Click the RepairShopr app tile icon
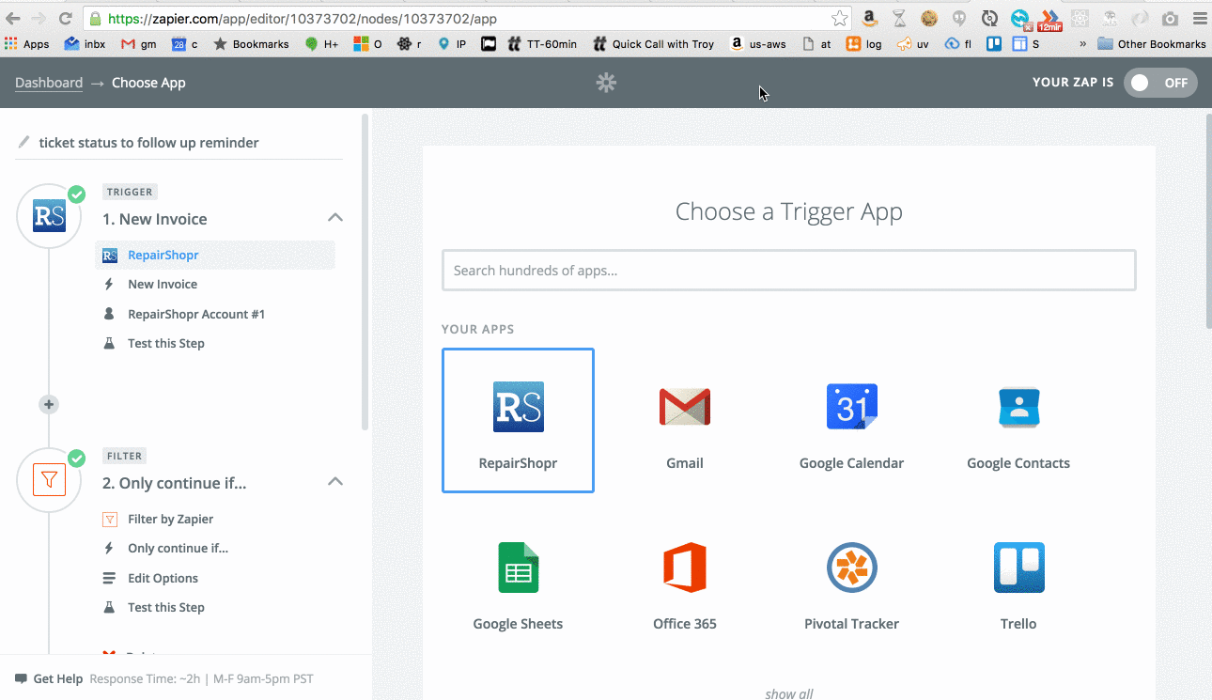1212x700 pixels. click(x=518, y=407)
